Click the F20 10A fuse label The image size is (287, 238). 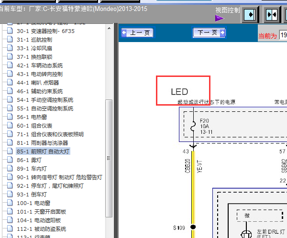pyautogui.click(x=206, y=126)
